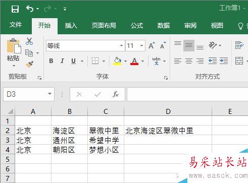Image resolution: width=248 pixels, height=183 pixels.
Task: Click the Align Right icon
Action: coord(200,60)
